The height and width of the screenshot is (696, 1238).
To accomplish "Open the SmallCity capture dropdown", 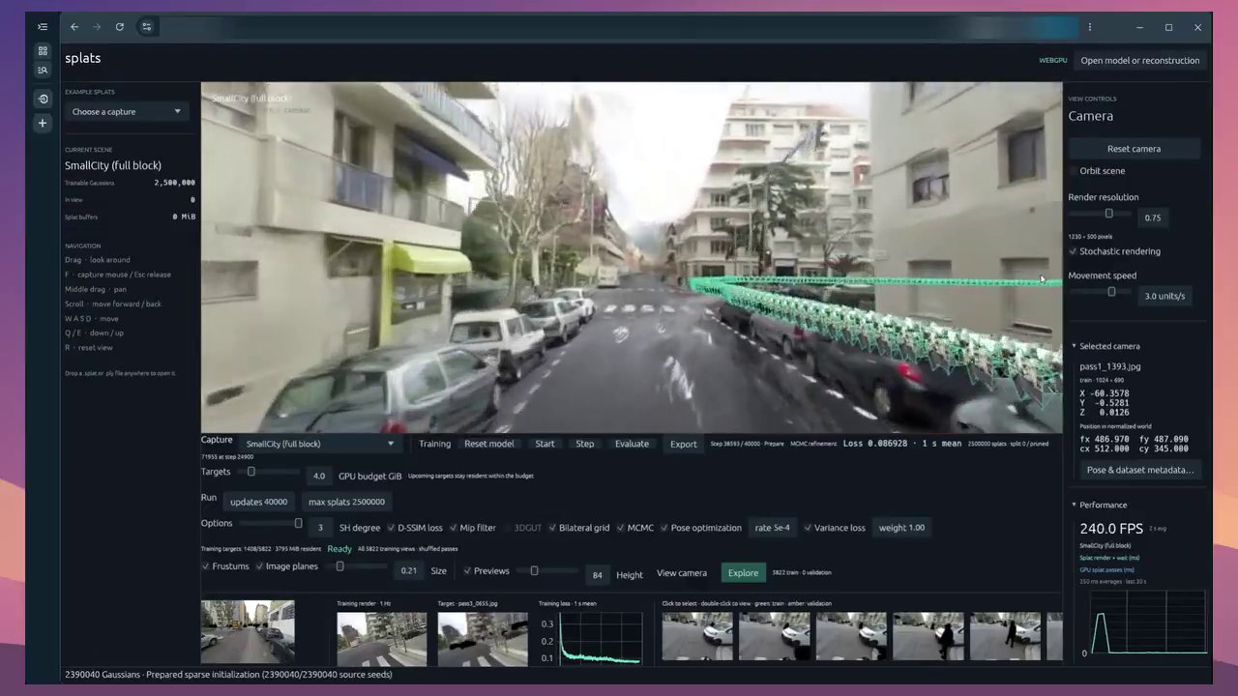I will [x=320, y=444].
